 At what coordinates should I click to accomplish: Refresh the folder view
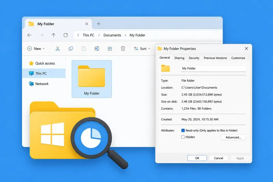(66, 35)
